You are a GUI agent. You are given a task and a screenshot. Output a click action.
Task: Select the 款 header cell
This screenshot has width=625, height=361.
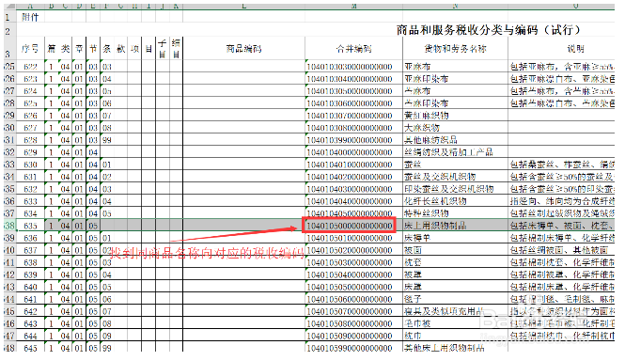[x=121, y=49]
